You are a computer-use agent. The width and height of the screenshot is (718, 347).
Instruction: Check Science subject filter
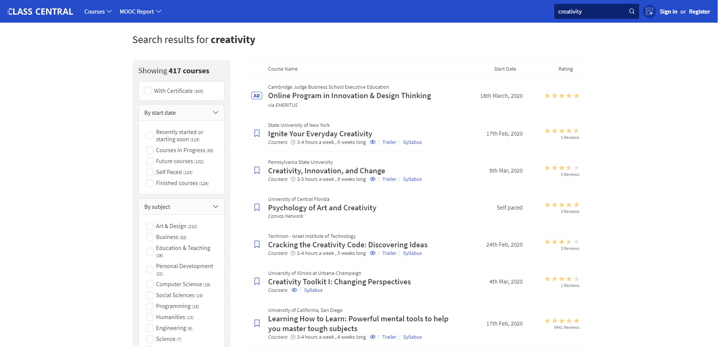click(x=150, y=339)
